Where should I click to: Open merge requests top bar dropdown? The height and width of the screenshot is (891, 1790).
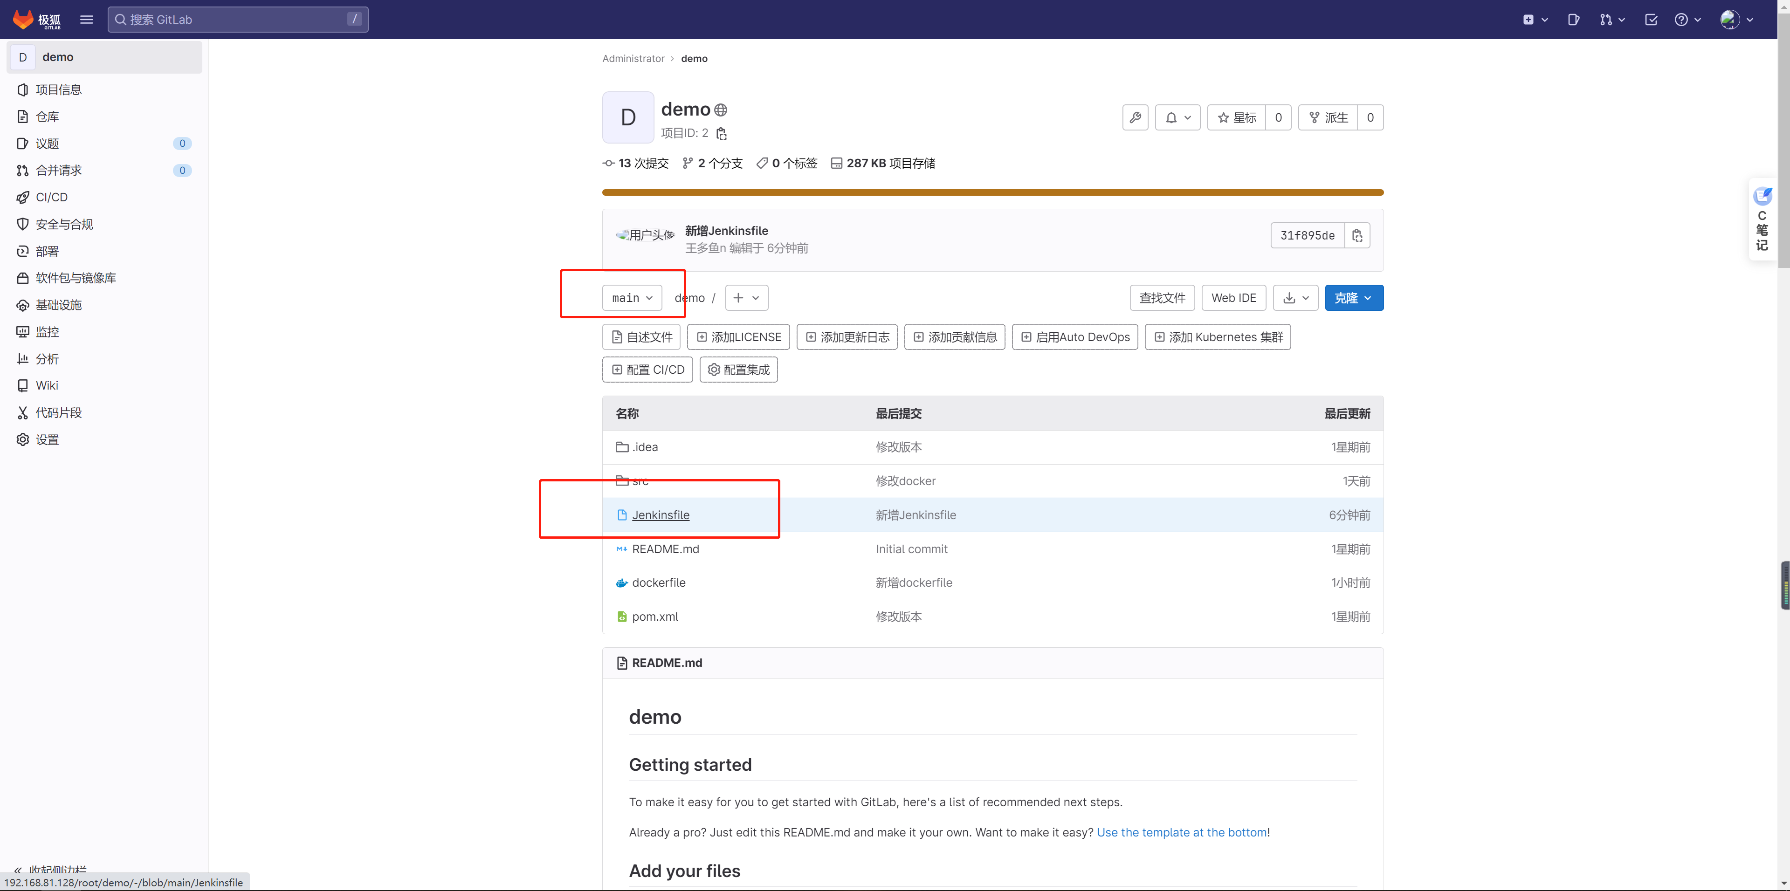(x=1611, y=20)
